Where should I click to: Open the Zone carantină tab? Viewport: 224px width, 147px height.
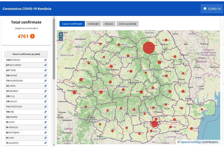click(x=127, y=24)
